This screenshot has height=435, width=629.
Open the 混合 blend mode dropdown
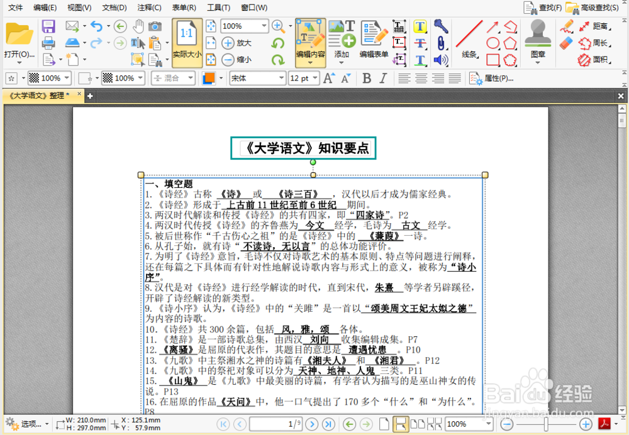coord(174,78)
